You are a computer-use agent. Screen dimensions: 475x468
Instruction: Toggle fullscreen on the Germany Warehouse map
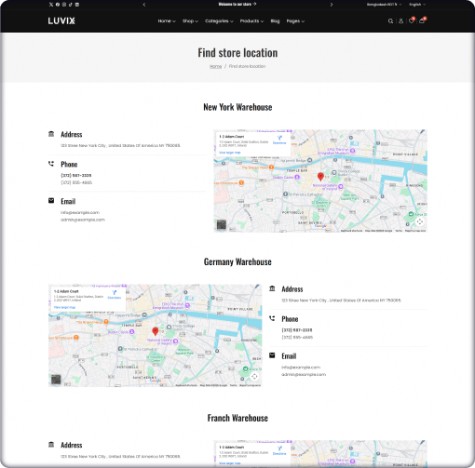coord(254,376)
